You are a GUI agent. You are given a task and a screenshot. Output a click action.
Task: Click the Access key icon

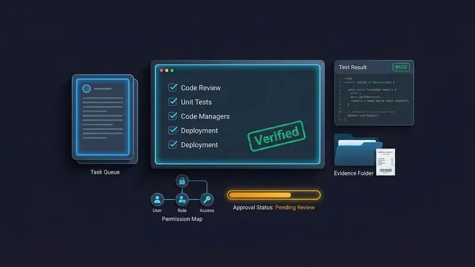(207, 199)
